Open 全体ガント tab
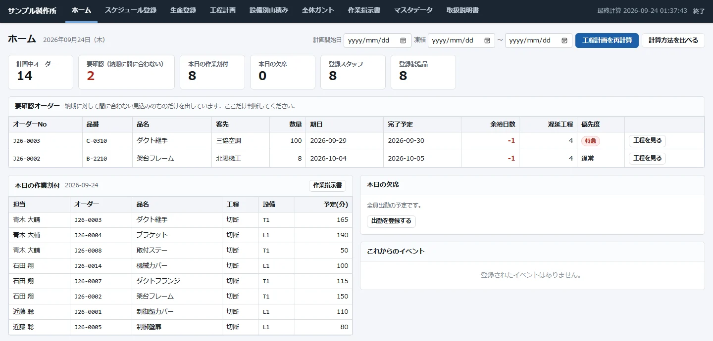The height and width of the screenshot is (341, 713). (318, 10)
